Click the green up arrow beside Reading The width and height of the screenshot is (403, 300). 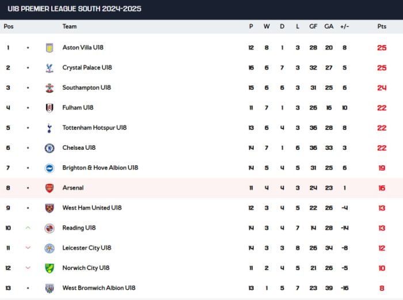(x=28, y=228)
